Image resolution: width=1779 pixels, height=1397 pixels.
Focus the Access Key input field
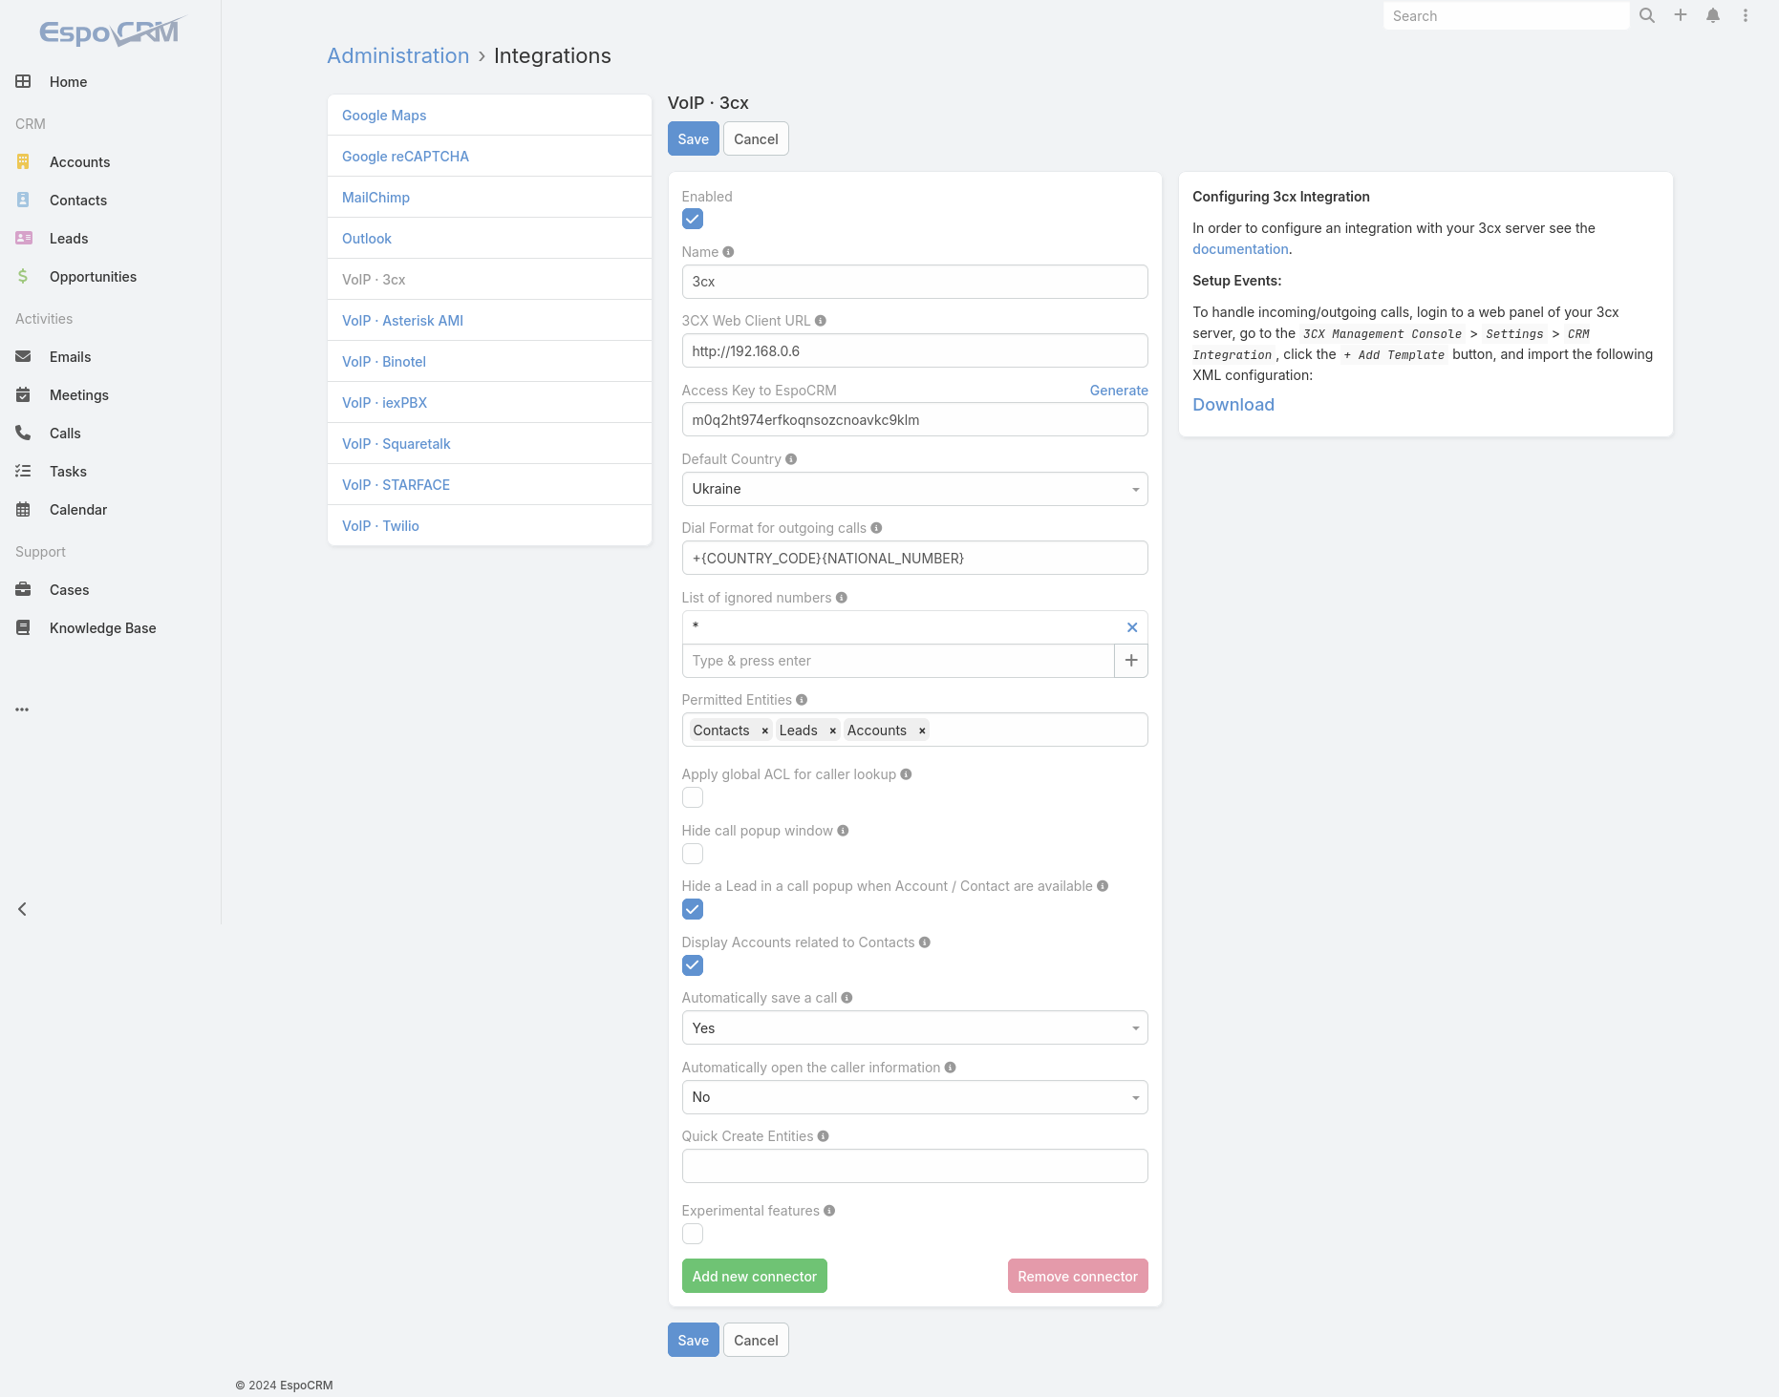914,420
